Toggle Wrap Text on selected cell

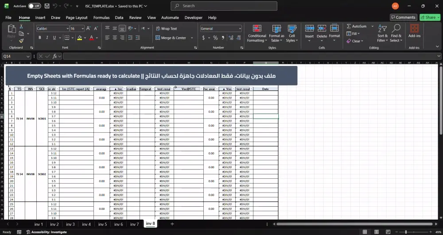pos(167,28)
